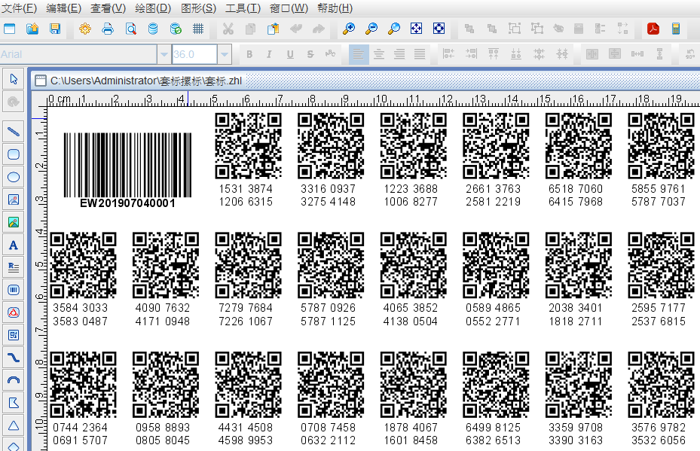
Task: Click the zoom out magnifier button
Action: click(371, 29)
